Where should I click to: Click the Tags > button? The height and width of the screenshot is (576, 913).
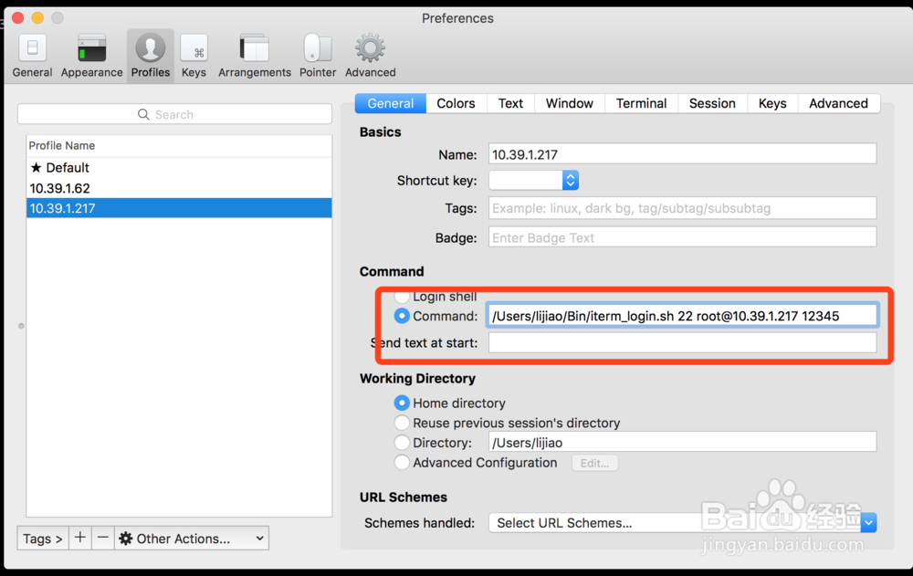click(x=42, y=538)
